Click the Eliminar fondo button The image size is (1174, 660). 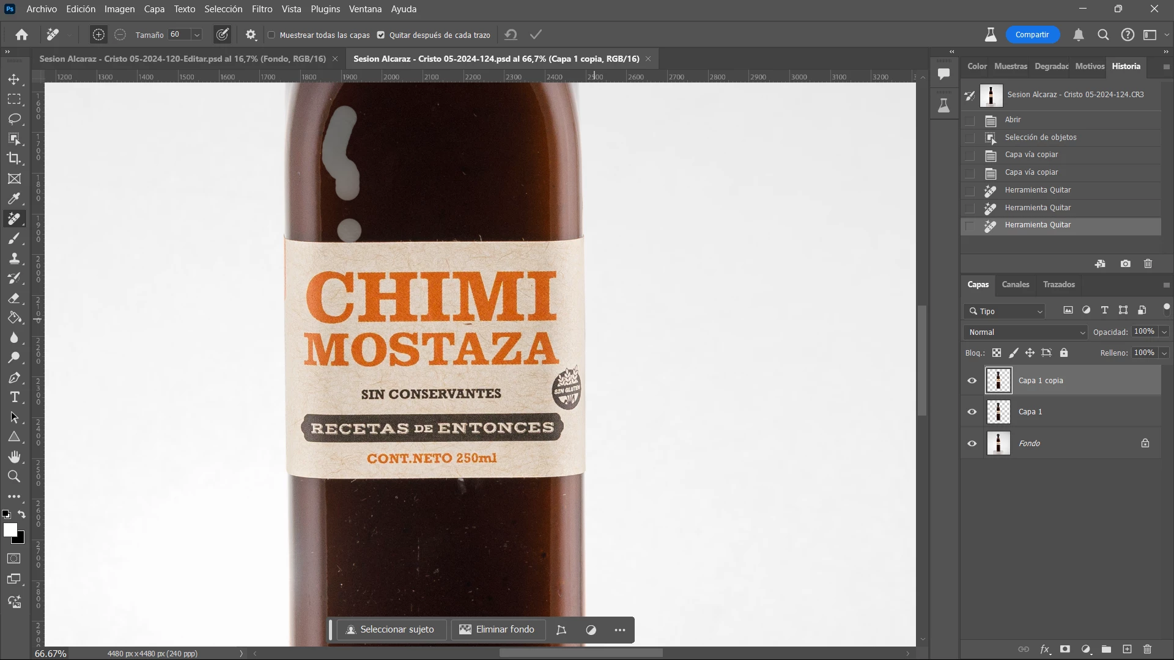point(497,629)
